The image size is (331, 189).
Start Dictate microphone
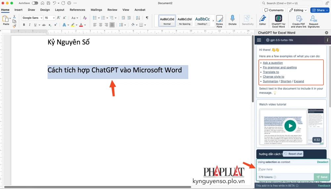[232, 20]
